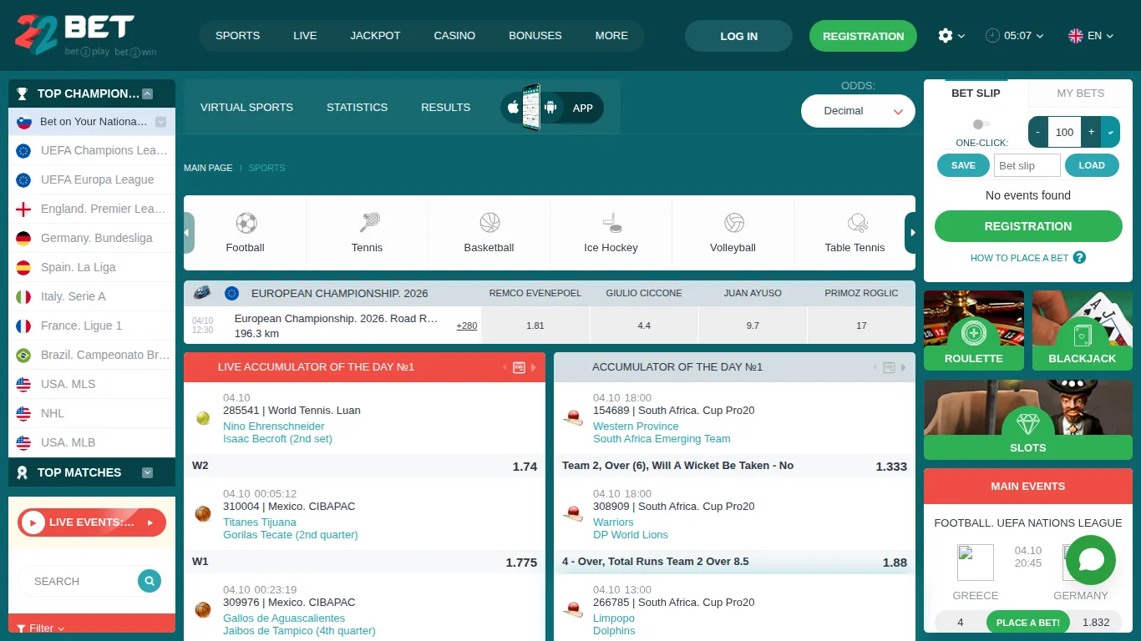The height and width of the screenshot is (641, 1141).
Task: Select the Basketball sport icon
Action: pyautogui.click(x=489, y=233)
